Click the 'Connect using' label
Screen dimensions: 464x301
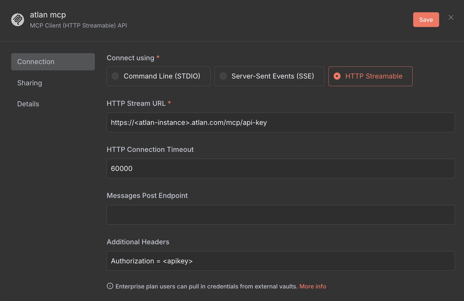point(130,58)
